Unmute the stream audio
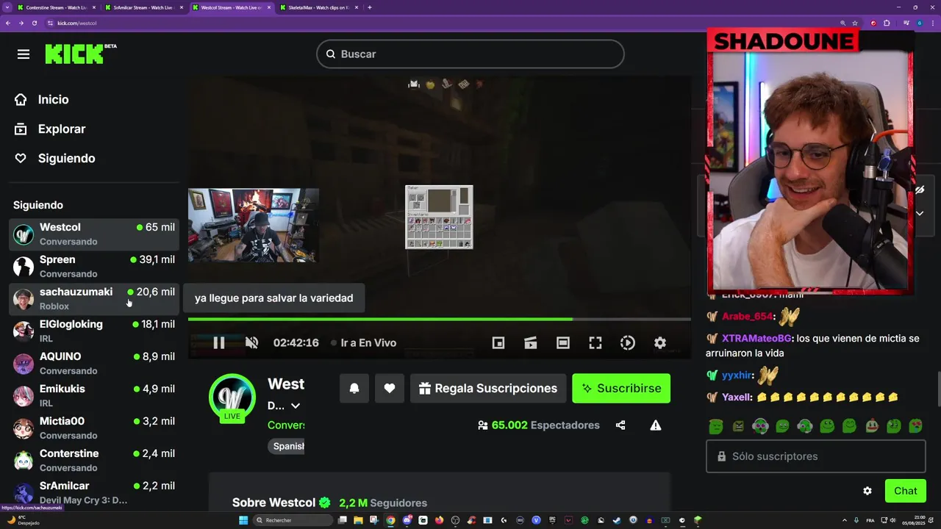Viewport: 941px width, 529px height. point(251,342)
